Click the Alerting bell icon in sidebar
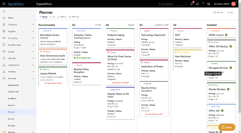Viewport: 241px width, 133px height. tap(4, 72)
